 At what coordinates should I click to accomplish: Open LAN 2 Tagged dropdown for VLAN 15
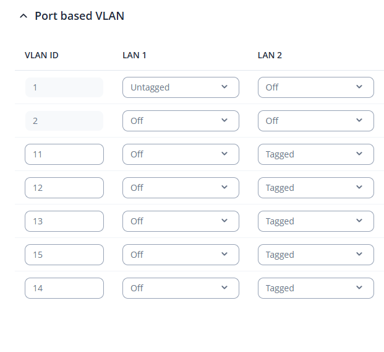pyautogui.click(x=315, y=255)
